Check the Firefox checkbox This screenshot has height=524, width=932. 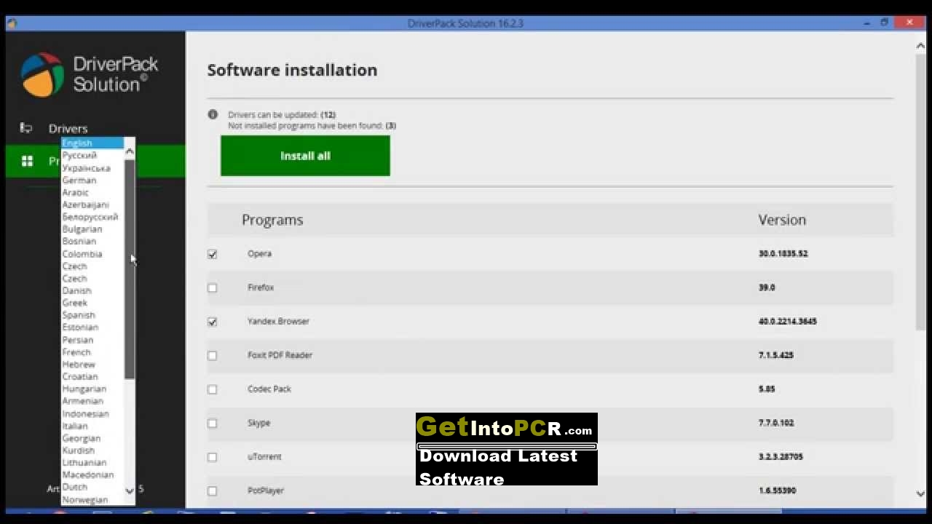tap(212, 287)
